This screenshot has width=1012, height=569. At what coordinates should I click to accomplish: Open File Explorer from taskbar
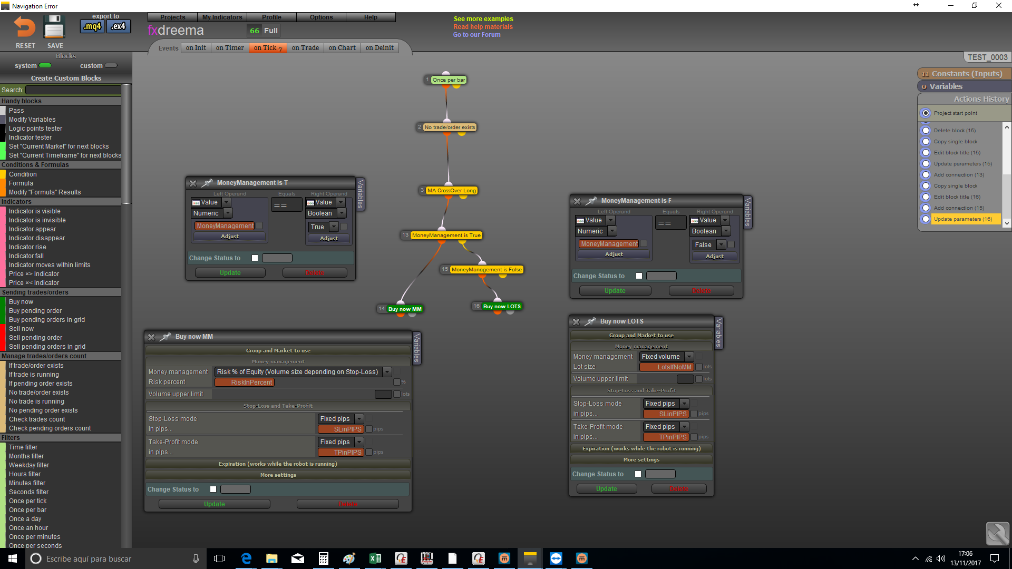click(272, 558)
